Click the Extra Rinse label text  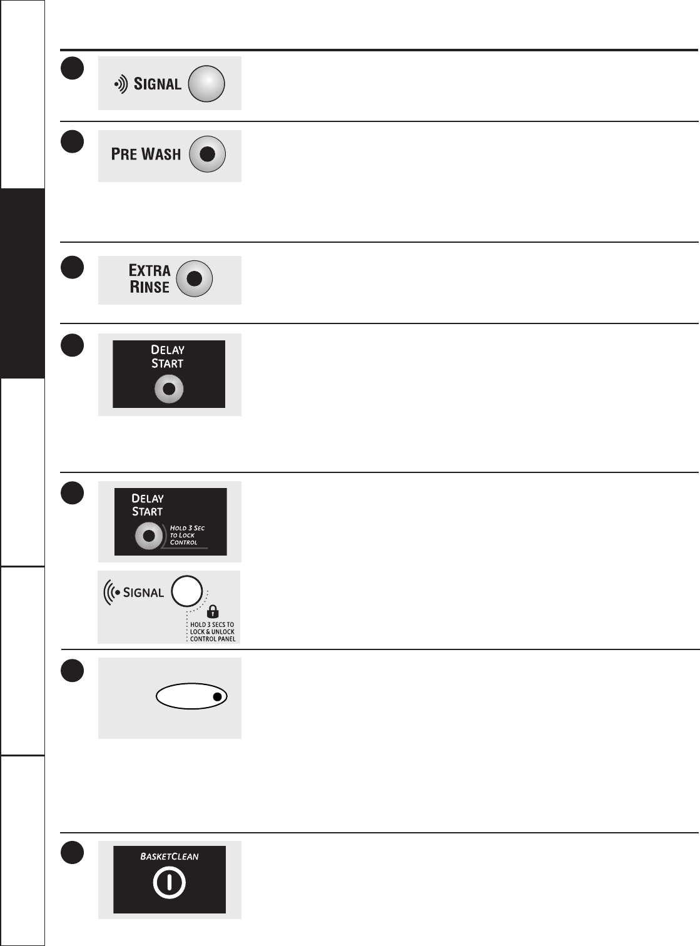pos(150,278)
